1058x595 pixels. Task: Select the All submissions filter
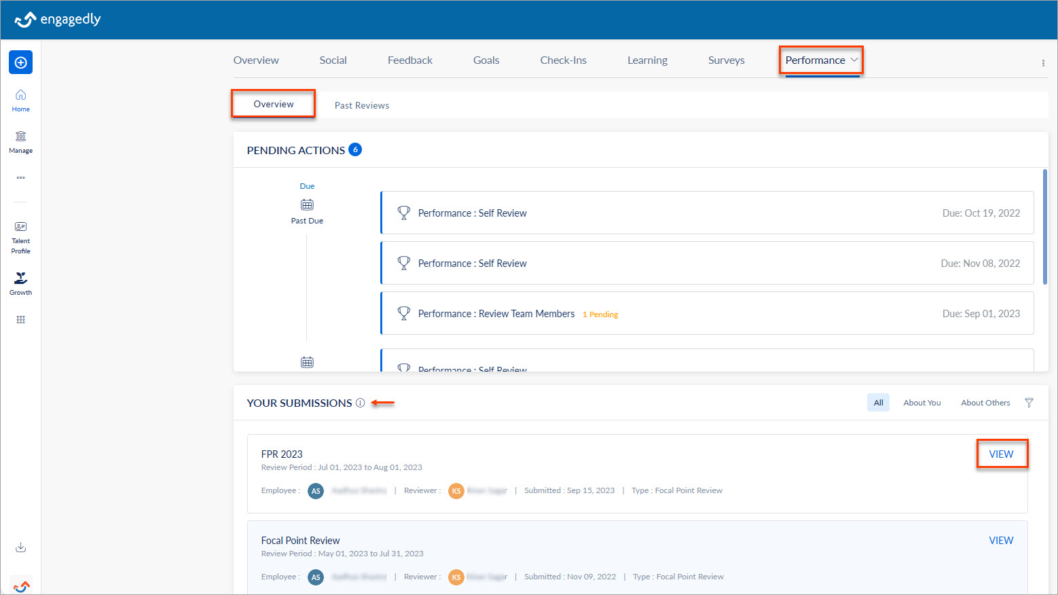coord(878,402)
